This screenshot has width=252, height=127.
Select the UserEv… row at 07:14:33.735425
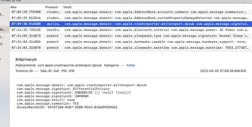tap(131, 30)
